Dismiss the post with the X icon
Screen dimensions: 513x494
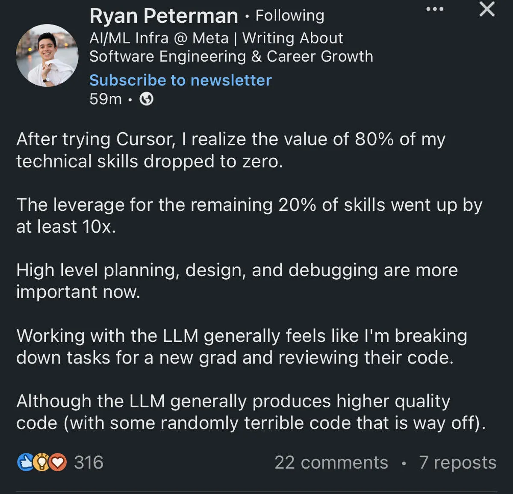tap(487, 9)
